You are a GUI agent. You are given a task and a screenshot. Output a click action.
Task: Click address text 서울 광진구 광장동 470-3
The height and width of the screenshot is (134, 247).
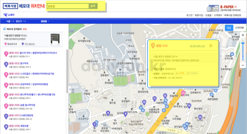click(x=20, y=67)
